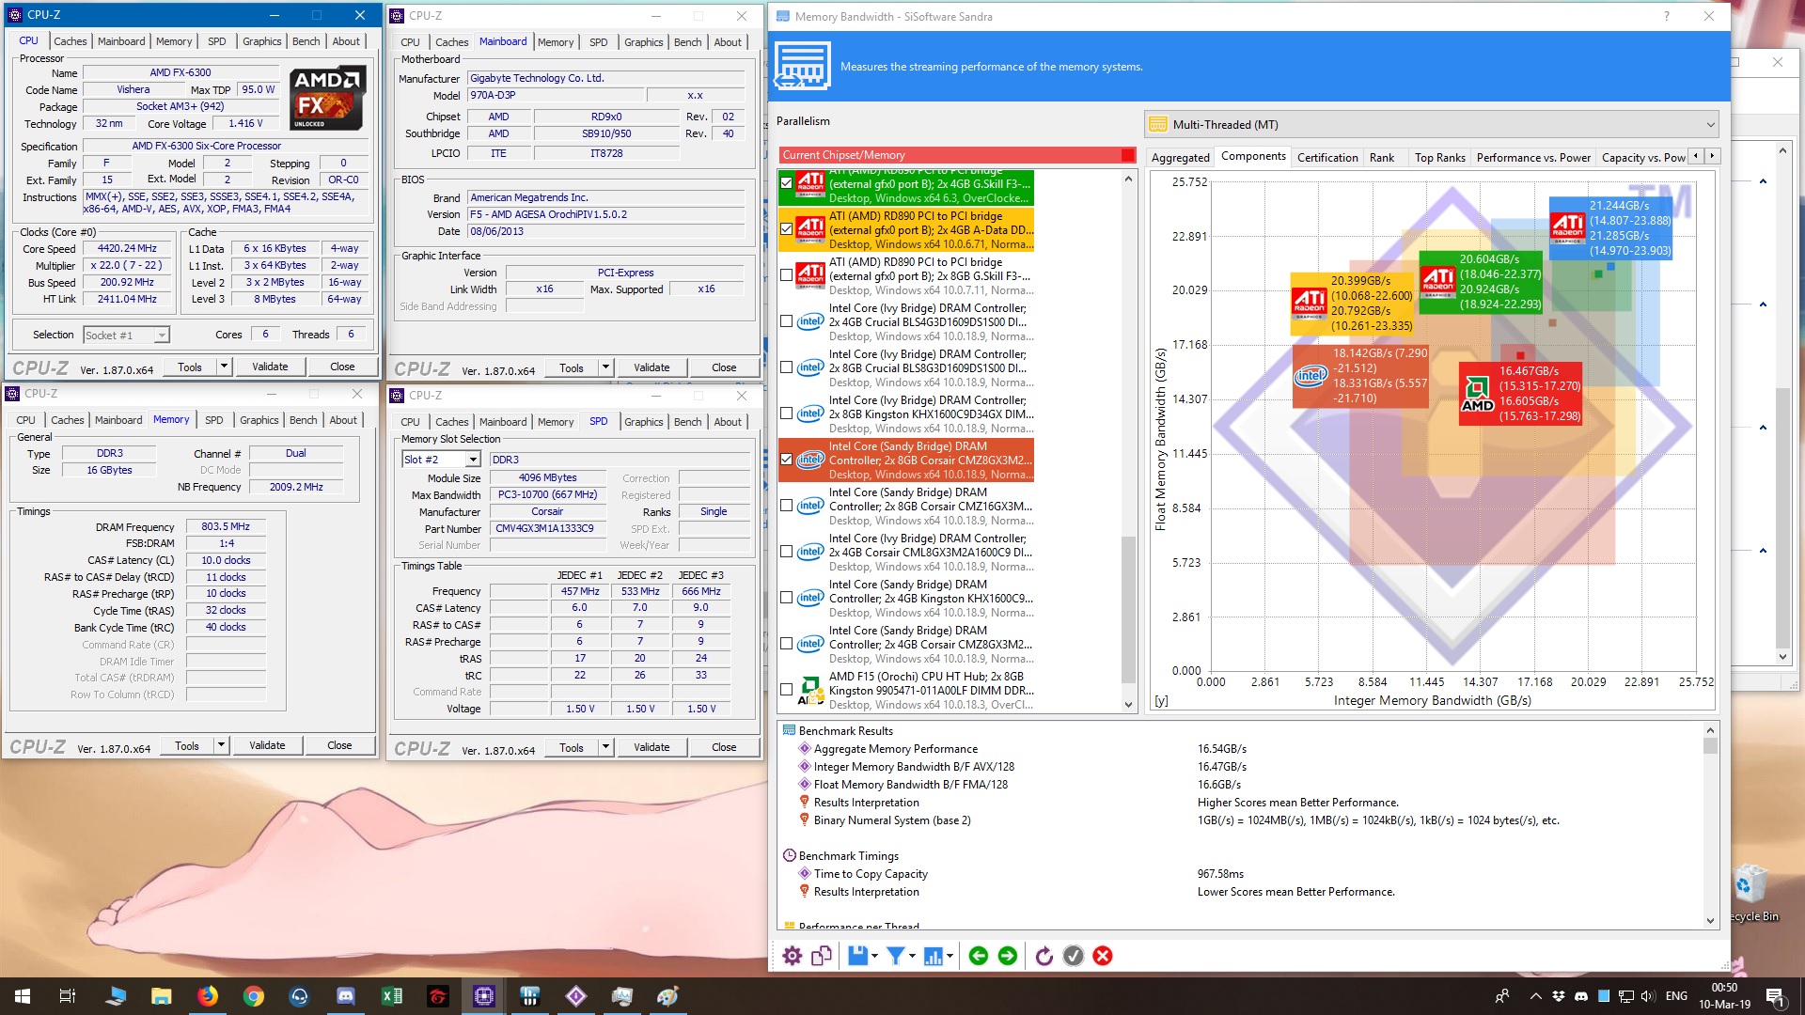Screen dimensions: 1805x1015
Task: Click the blue save floppy icon
Action: tap(857, 956)
